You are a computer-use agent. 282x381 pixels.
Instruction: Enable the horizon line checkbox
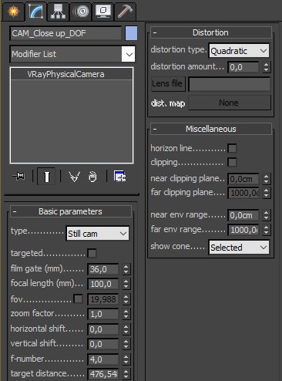pyautogui.click(x=232, y=148)
